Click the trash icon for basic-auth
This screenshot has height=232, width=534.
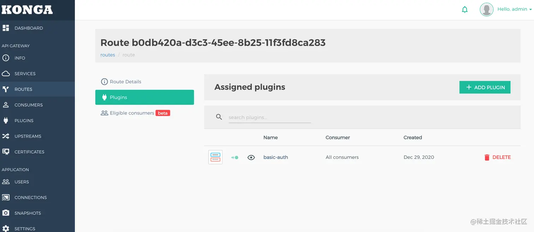click(x=487, y=157)
